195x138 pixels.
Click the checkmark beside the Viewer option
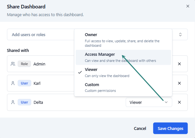(x=80, y=72)
